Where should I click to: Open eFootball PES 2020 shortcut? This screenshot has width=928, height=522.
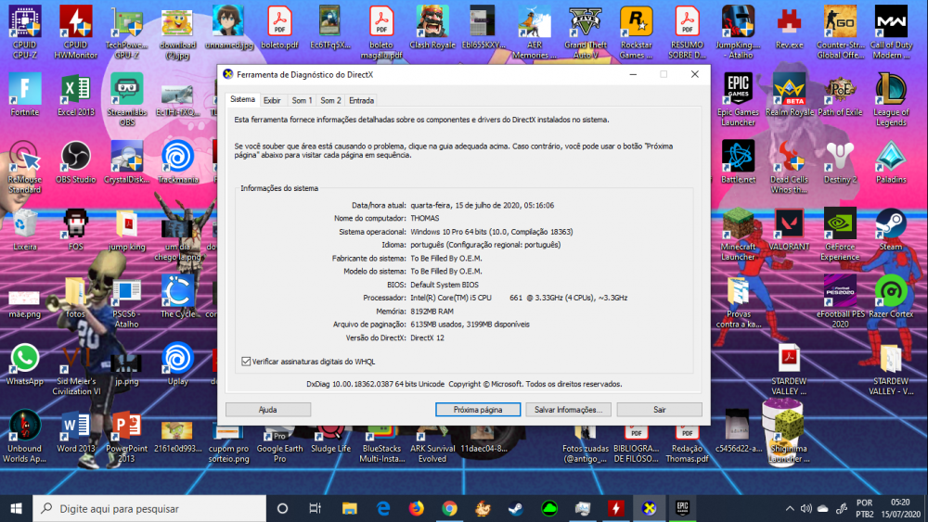[x=840, y=301]
